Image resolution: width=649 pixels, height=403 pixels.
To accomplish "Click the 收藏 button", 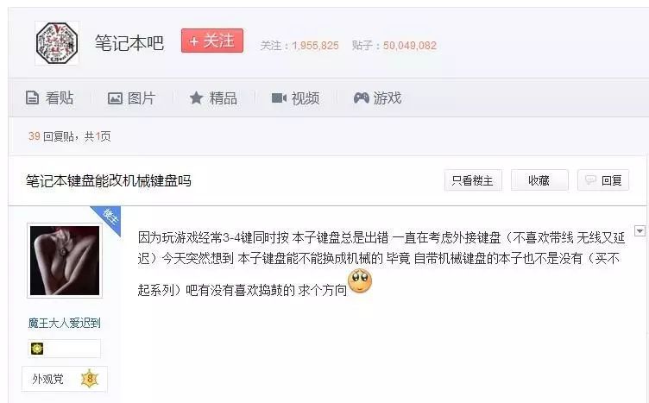I will pyautogui.click(x=539, y=180).
